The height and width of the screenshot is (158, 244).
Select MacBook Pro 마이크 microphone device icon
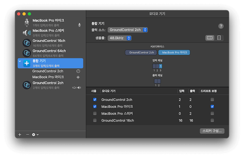coord(27,23)
